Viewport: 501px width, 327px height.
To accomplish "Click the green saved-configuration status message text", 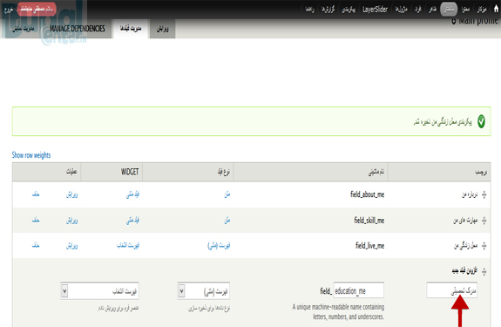I will tap(443, 122).
